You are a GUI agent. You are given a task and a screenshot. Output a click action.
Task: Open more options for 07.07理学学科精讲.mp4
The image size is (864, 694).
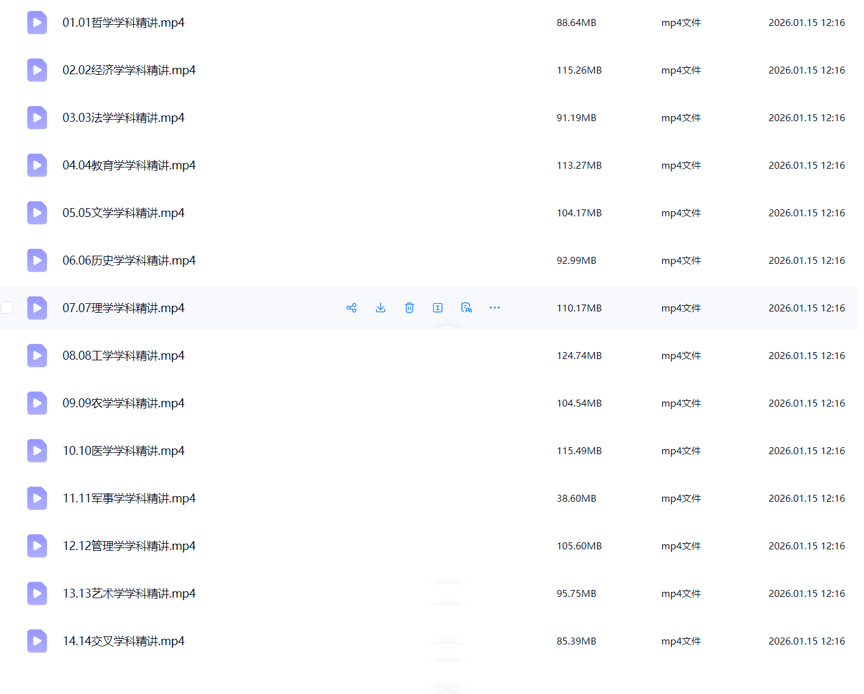pos(495,308)
